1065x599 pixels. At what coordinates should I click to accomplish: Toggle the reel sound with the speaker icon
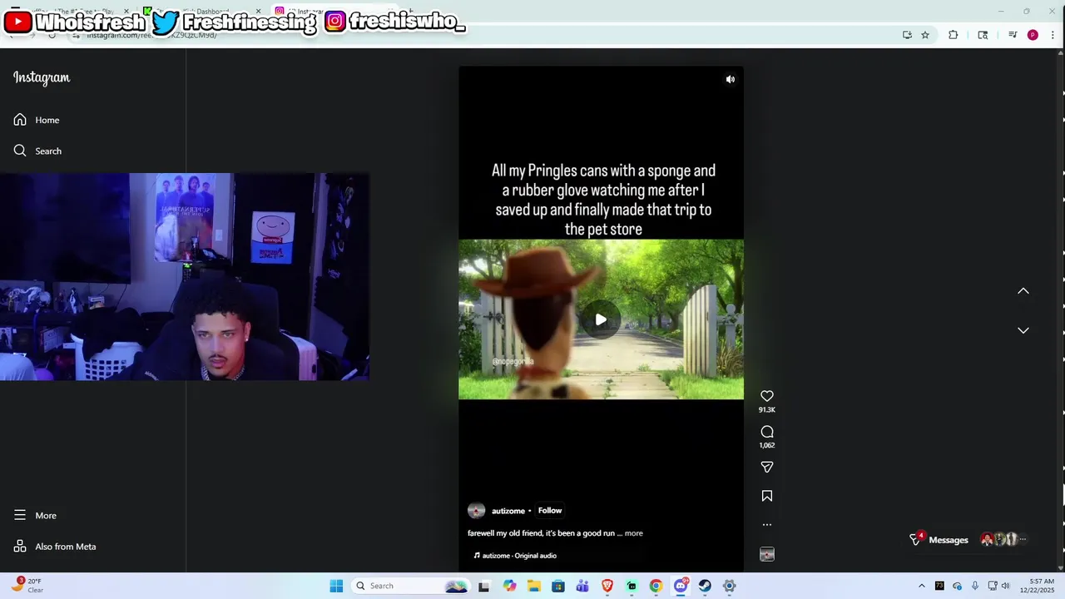731,80
